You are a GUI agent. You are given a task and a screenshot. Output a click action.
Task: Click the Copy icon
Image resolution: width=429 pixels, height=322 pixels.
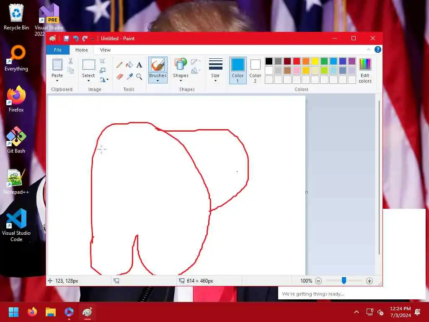point(70,70)
